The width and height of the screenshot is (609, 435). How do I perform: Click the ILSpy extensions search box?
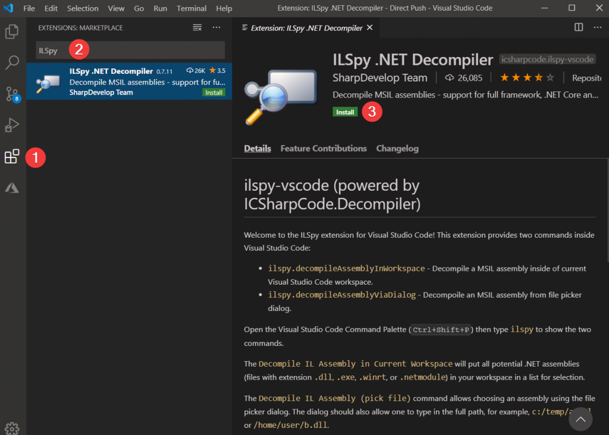130,50
